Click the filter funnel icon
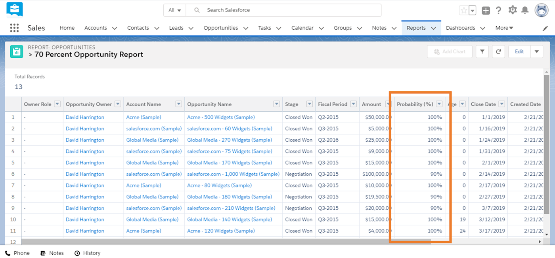The height and width of the screenshot is (258, 555). 482,51
